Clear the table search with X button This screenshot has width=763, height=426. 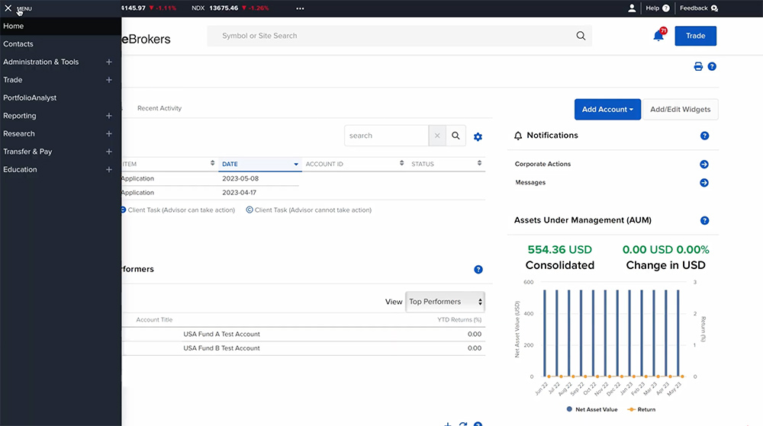click(437, 136)
